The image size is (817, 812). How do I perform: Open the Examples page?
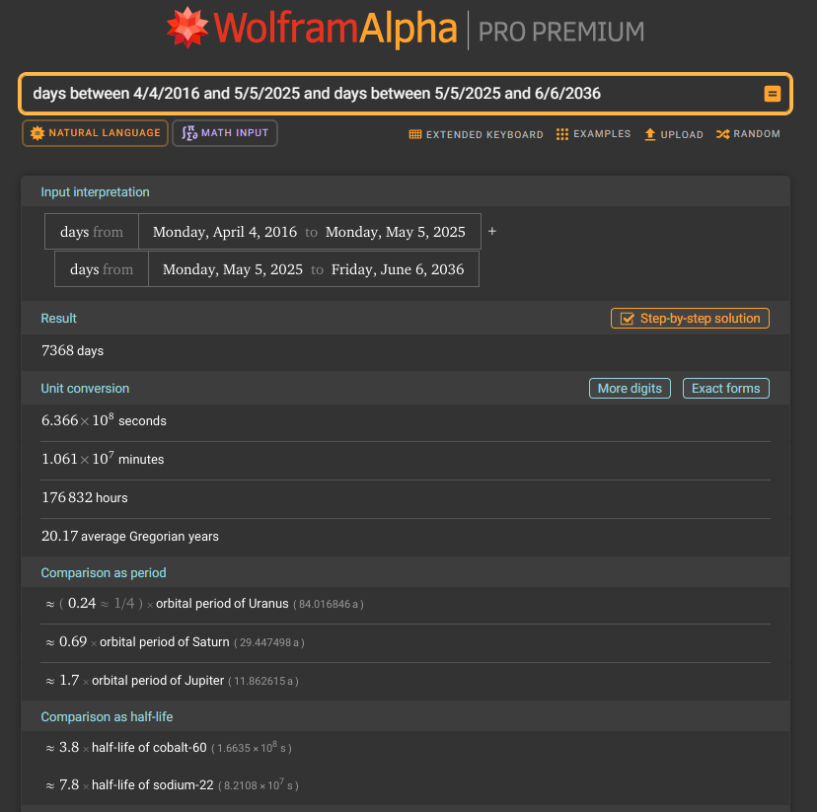593,134
